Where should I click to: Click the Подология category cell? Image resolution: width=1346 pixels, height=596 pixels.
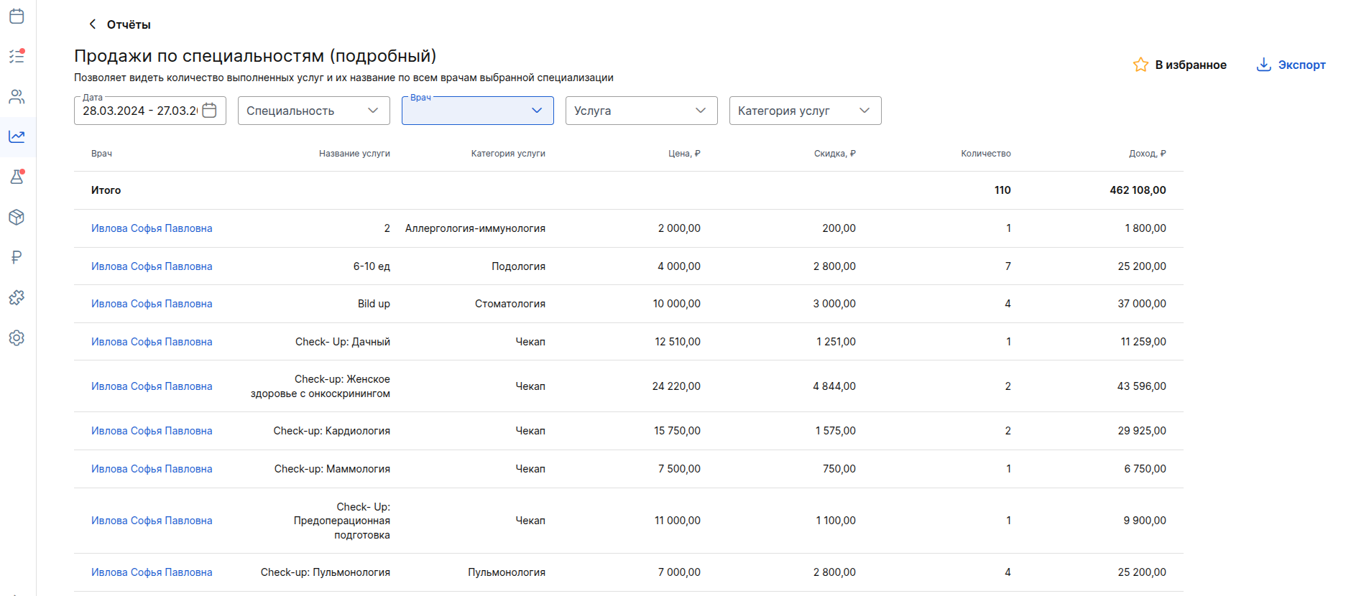pyautogui.click(x=518, y=266)
